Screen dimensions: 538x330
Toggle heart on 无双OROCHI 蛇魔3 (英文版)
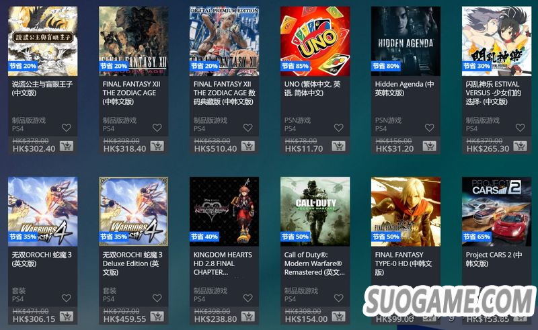pos(66,298)
